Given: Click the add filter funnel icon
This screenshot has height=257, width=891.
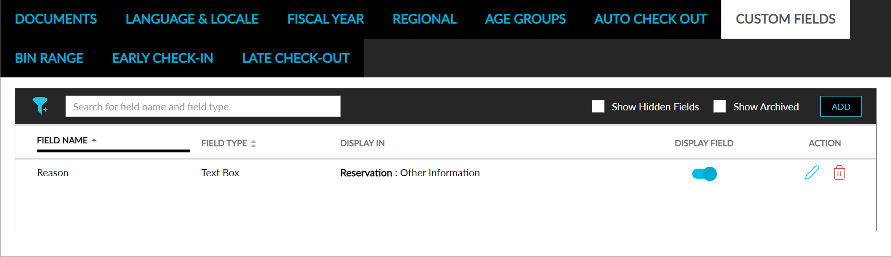Looking at the screenshot, I should 40,106.
